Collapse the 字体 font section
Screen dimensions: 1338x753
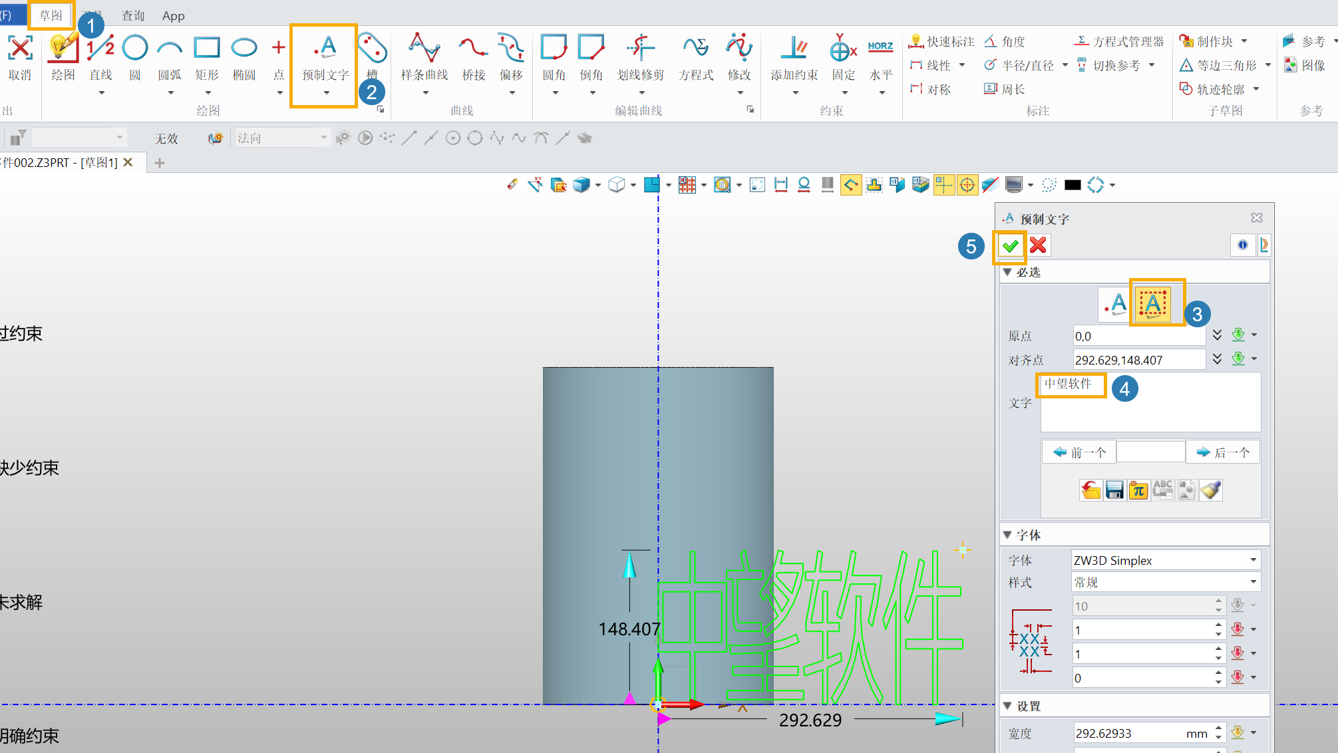click(x=1007, y=535)
